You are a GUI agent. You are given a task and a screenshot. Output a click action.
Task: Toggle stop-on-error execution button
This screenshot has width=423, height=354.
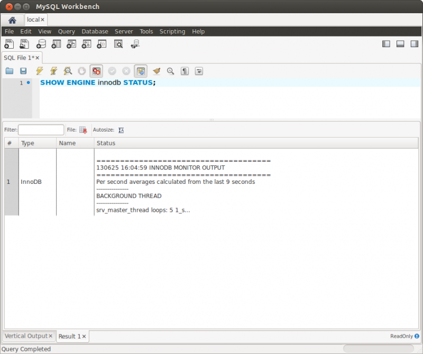[x=96, y=71]
